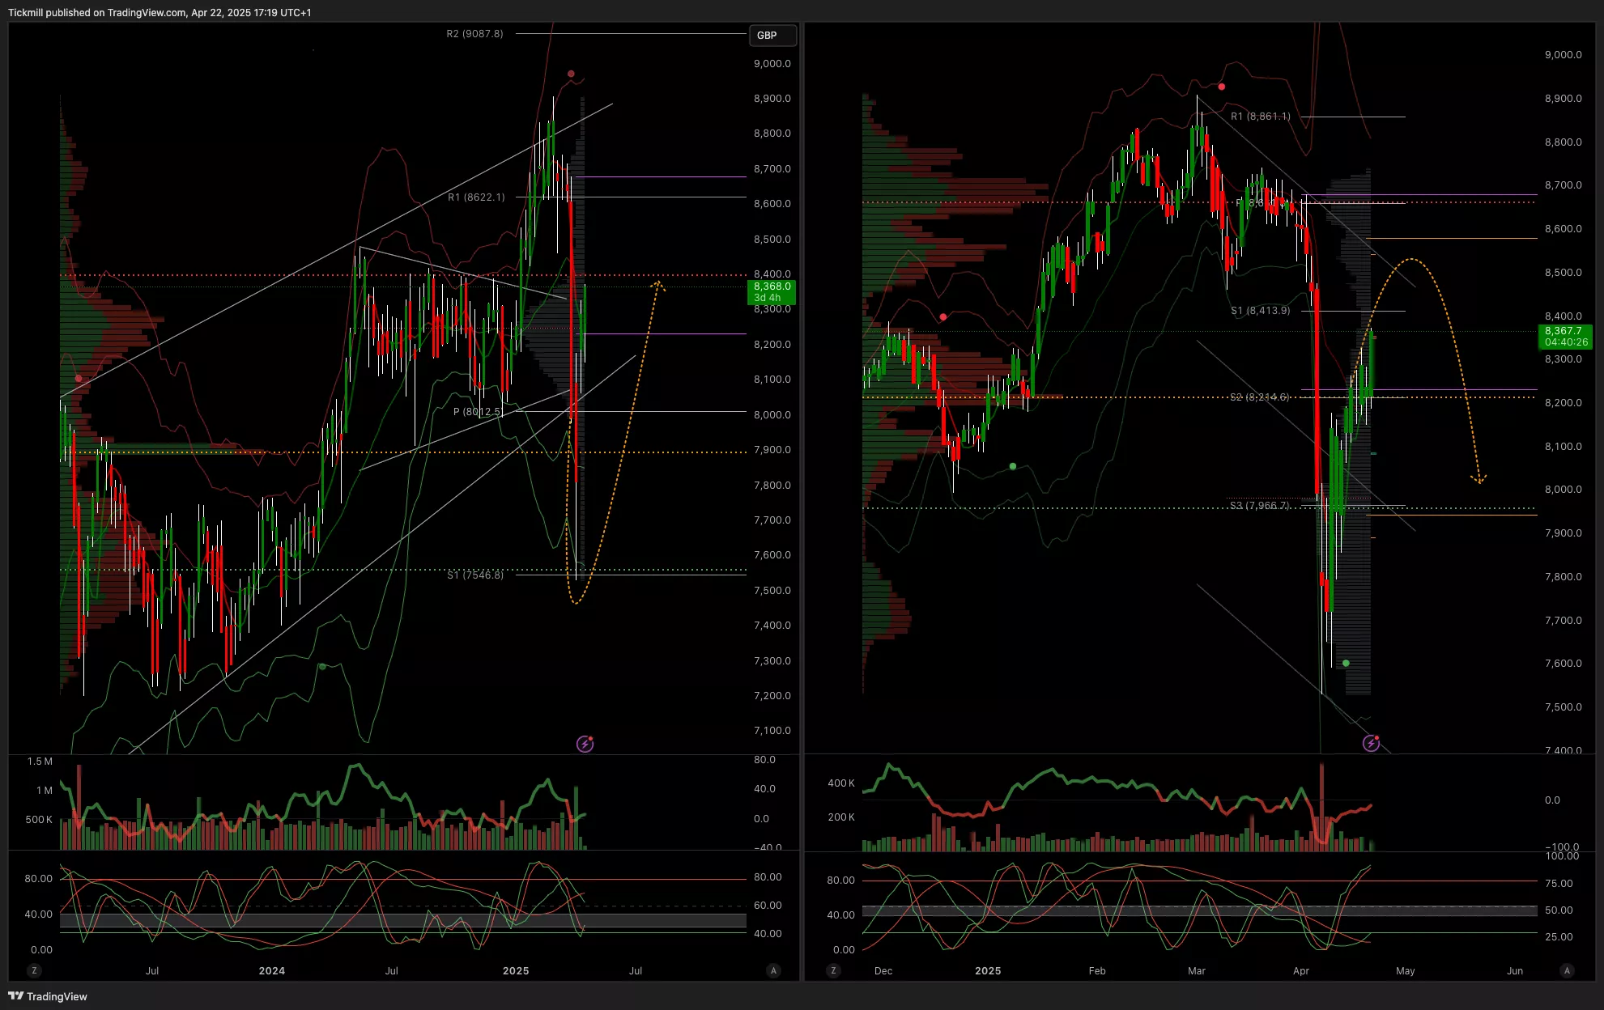Select the R2 (9087.8) pivot label

point(474,34)
